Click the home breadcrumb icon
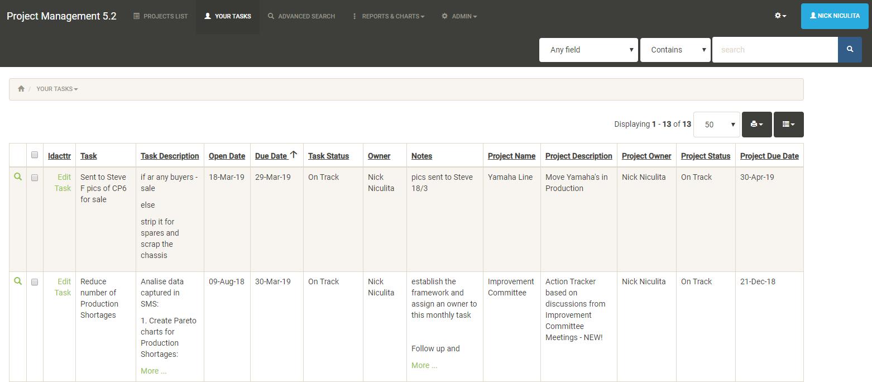The width and height of the screenshot is (872, 382). coord(21,88)
